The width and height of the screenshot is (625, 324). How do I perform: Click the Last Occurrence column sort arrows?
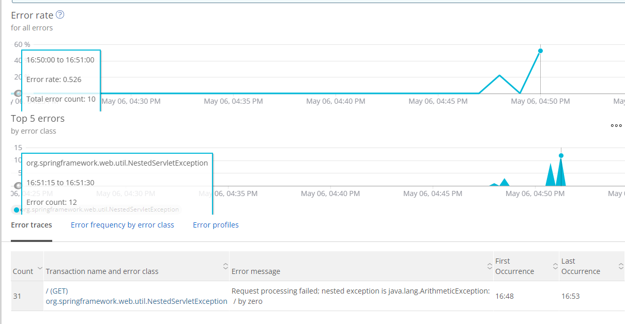(621, 266)
